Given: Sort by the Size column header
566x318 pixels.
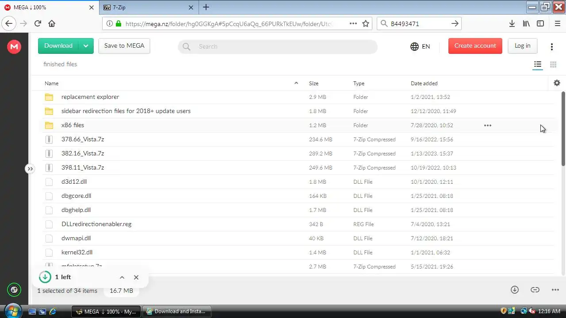Looking at the screenshot, I should tap(314, 83).
